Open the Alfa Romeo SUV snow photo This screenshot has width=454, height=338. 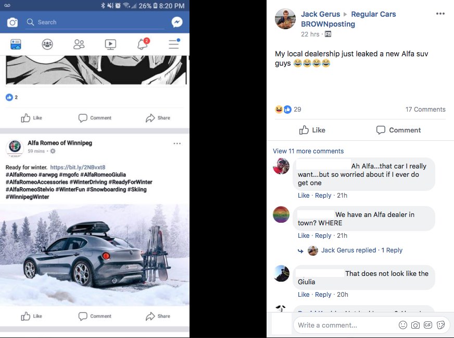click(95, 255)
